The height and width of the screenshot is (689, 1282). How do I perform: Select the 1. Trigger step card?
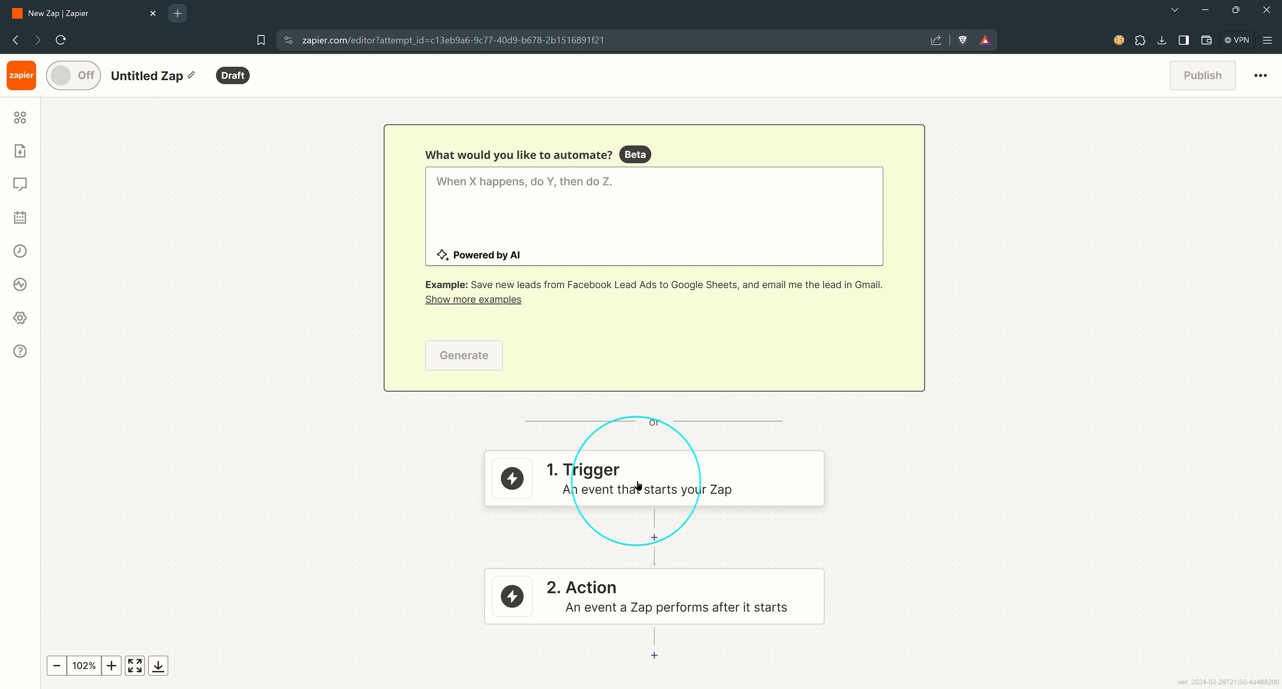tap(654, 479)
